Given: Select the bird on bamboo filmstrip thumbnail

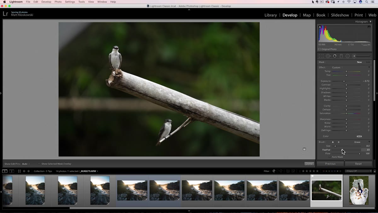Looking at the screenshot, I should (x=327, y=190).
